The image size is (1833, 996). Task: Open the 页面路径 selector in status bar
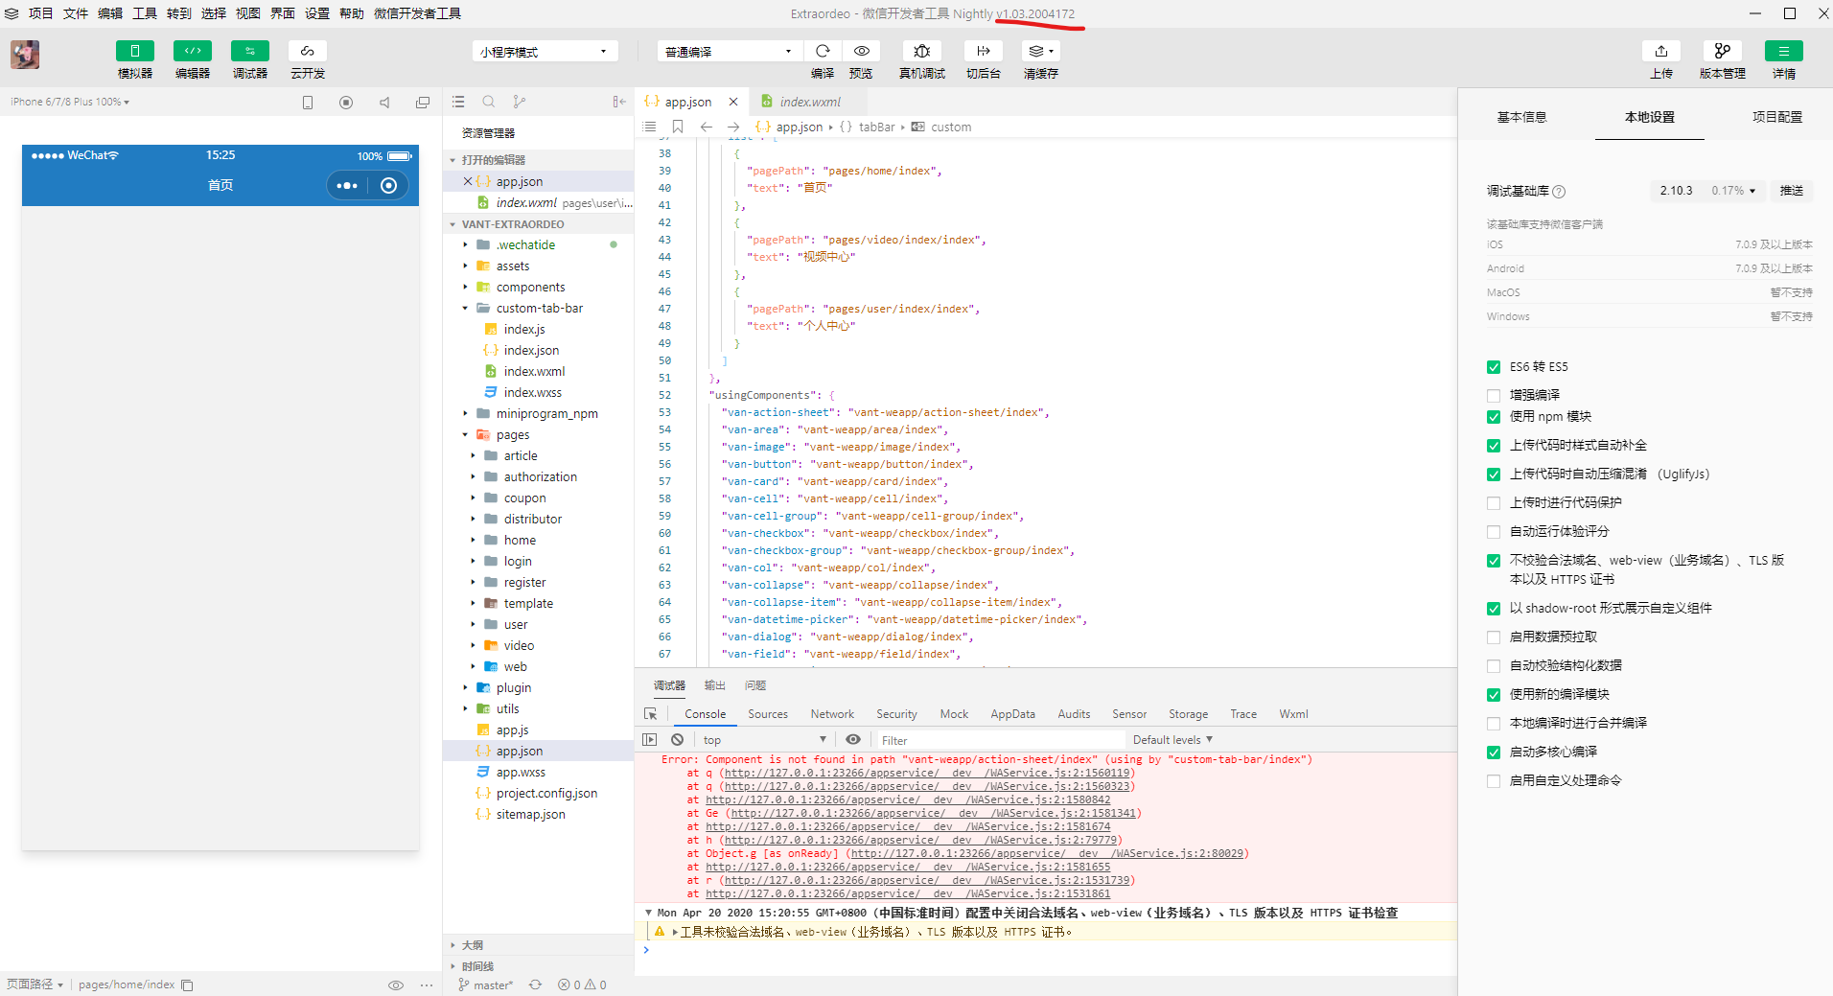[35, 984]
